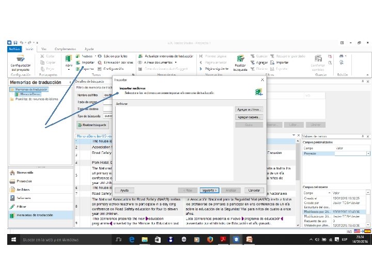Click Cancelar in the Importar dialog
372x279 pixels.
(x=254, y=191)
